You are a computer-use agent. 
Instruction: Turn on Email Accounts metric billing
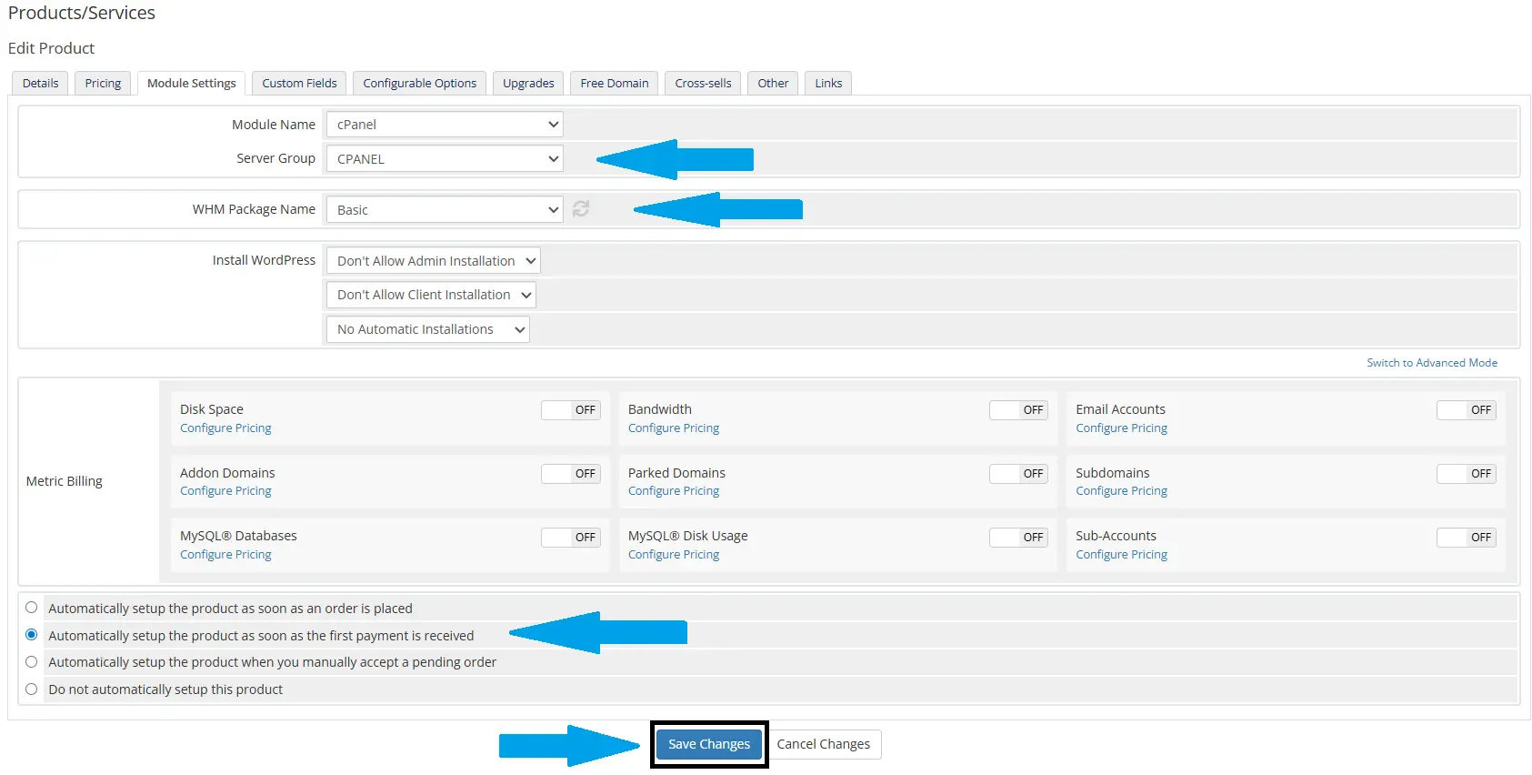[x=1466, y=410]
